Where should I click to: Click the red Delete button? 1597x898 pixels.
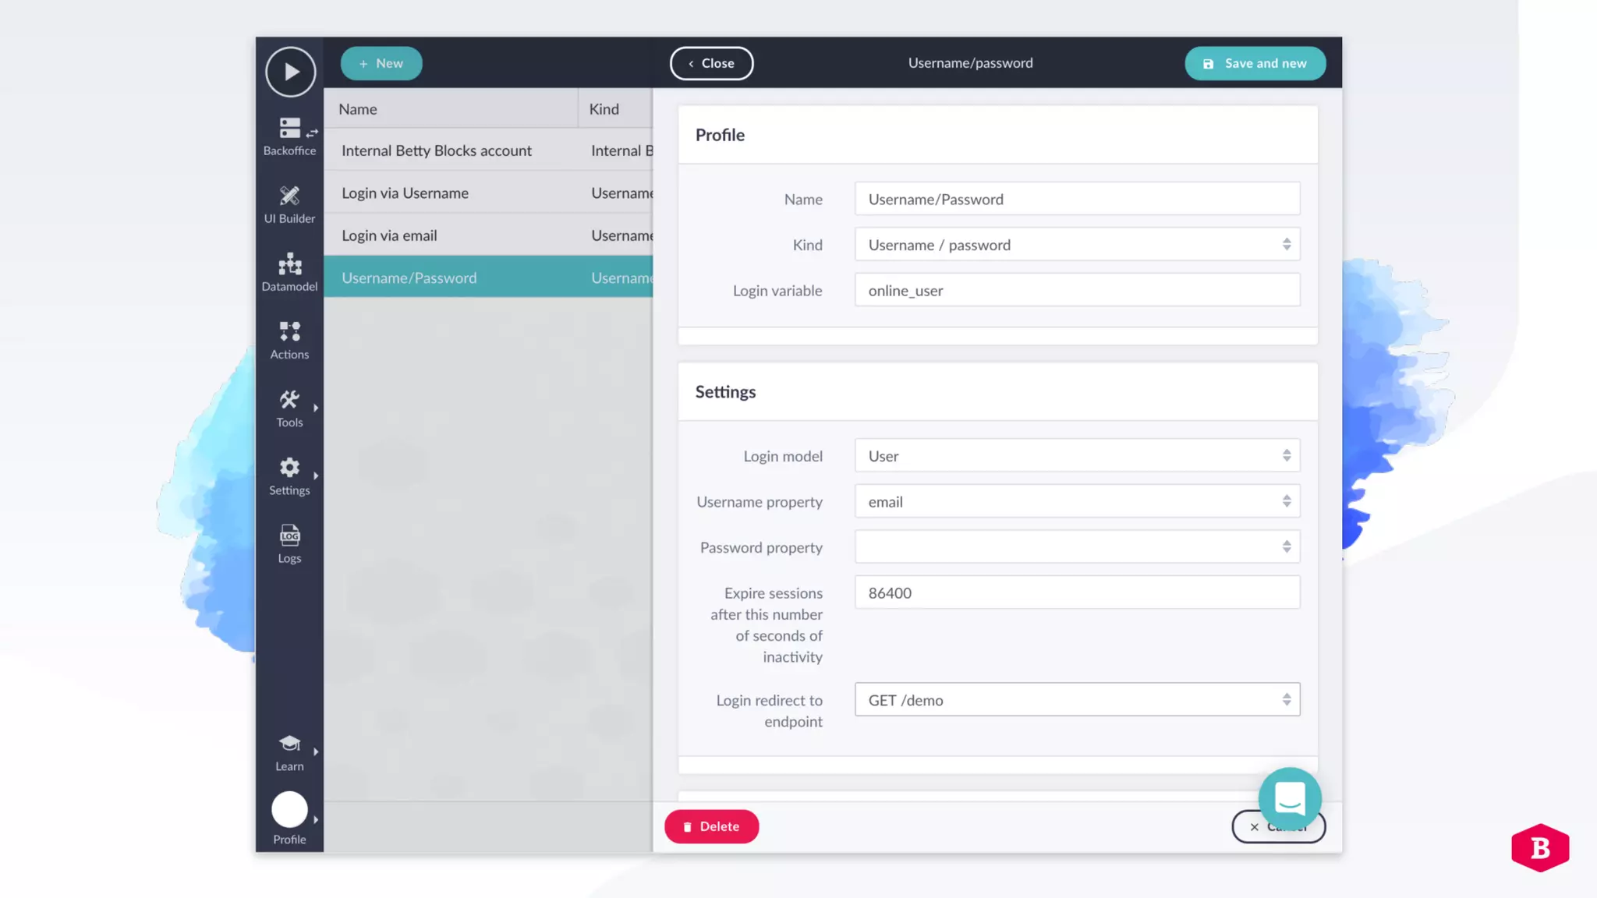[x=711, y=826]
